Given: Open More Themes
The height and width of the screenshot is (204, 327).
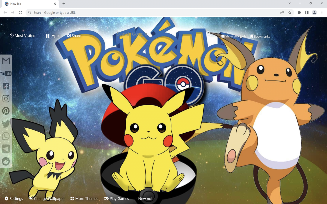Looking at the screenshot, I should point(84,199).
